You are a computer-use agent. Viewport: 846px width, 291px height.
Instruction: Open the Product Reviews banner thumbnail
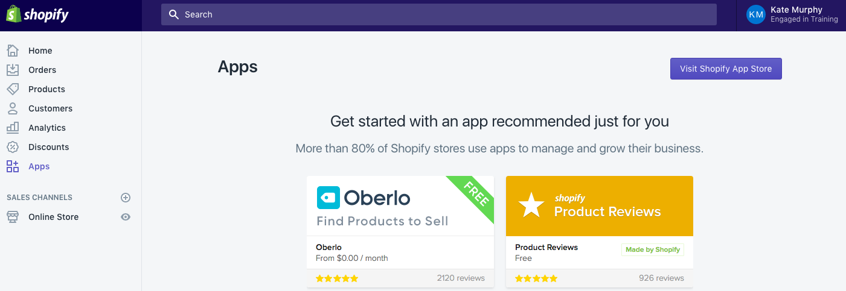(x=599, y=205)
